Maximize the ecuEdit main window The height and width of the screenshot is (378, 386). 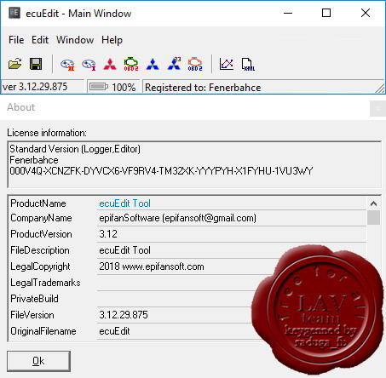(326, 13)
